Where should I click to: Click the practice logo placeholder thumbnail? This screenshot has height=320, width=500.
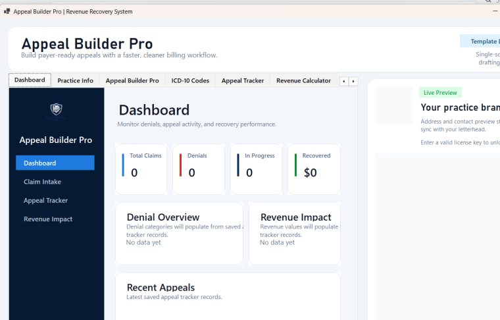pos(394,105)
